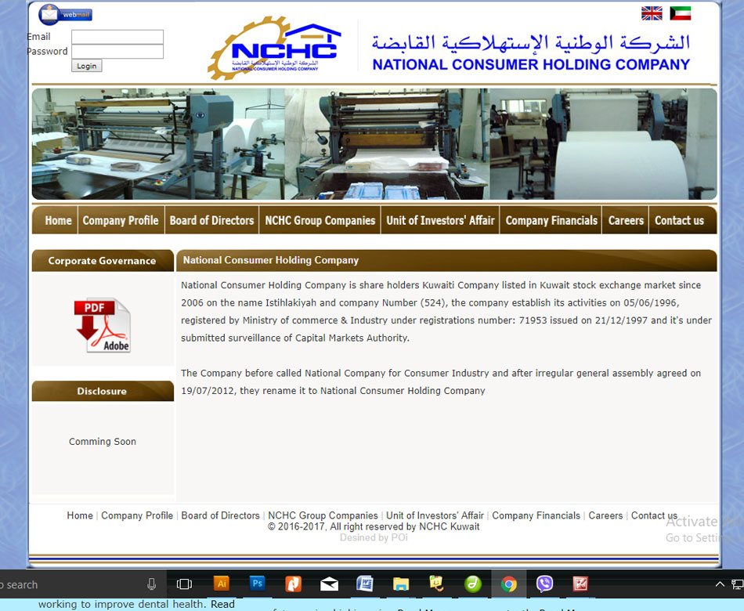Click the Corporate Governance panel header
The height and width of the screenshot is (611, 744).
103,261
